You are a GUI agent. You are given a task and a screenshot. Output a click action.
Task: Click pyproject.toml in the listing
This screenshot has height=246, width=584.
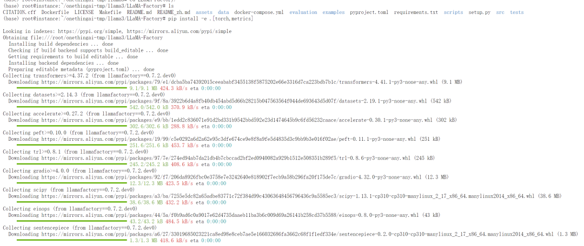369,12
